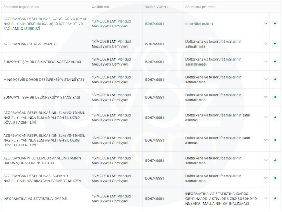Share the Gənclər və İdman Nazirliyi row
Viewport: 282px width, 212px height.
pyautogui.click(x=275, y=23)
